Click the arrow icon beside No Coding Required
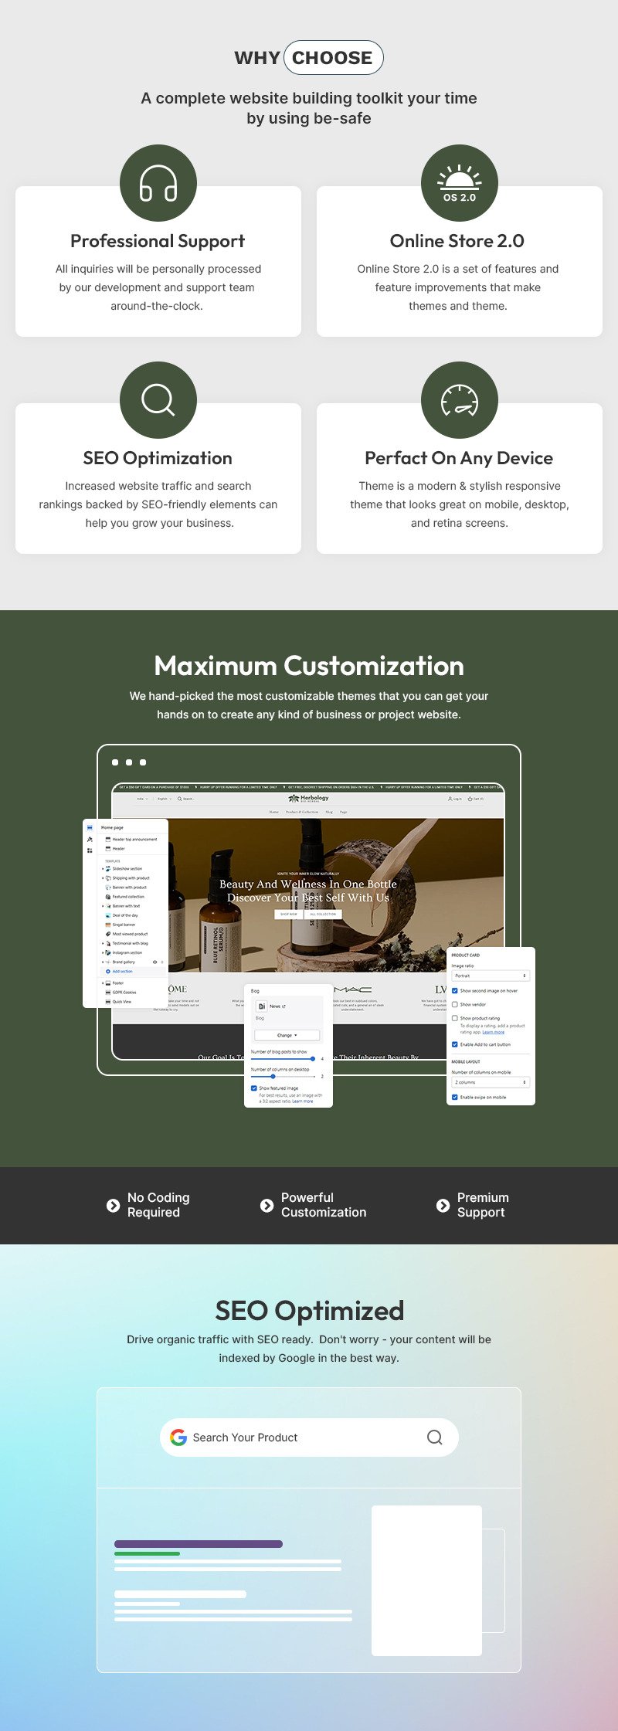Screen dimensions: 618x1731 [113, 1205]
